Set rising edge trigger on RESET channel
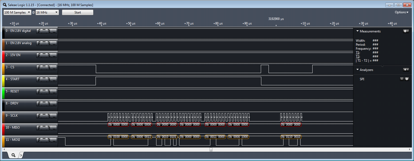 (39, 91)
